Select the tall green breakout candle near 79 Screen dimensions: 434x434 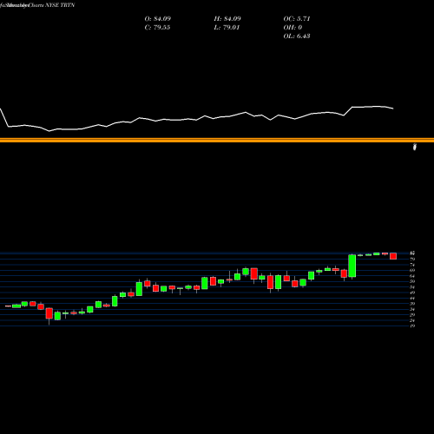[352, 266]
